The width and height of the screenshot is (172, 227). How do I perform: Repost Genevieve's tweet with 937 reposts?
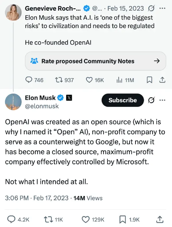58,80
